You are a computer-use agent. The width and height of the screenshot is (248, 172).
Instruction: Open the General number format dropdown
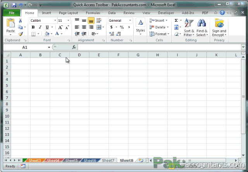pyautogui.click(x=130, y=21)
